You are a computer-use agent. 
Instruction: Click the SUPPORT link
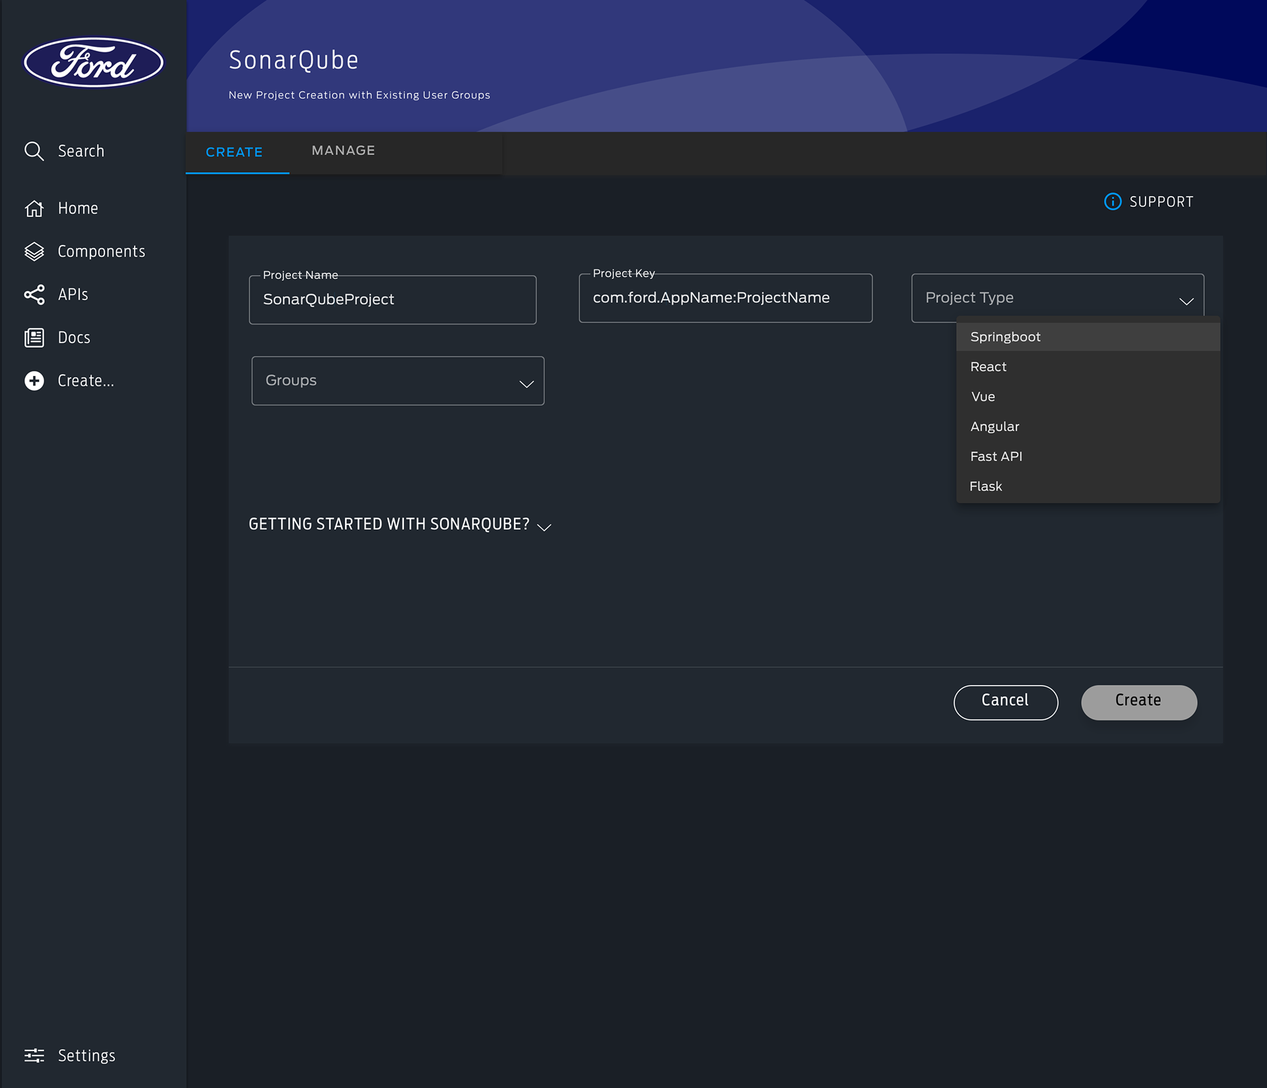pos(1161,202)
